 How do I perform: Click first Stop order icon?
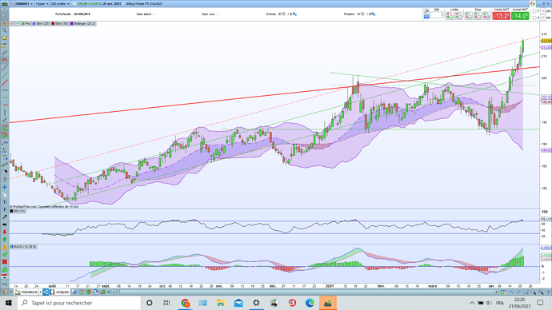coord(468,16)
